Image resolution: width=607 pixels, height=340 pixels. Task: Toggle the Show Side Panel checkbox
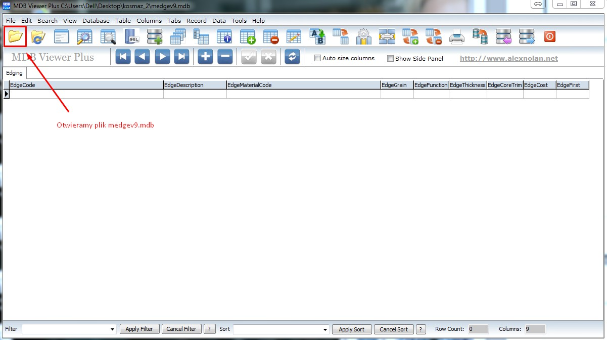[x=390, y=59]
